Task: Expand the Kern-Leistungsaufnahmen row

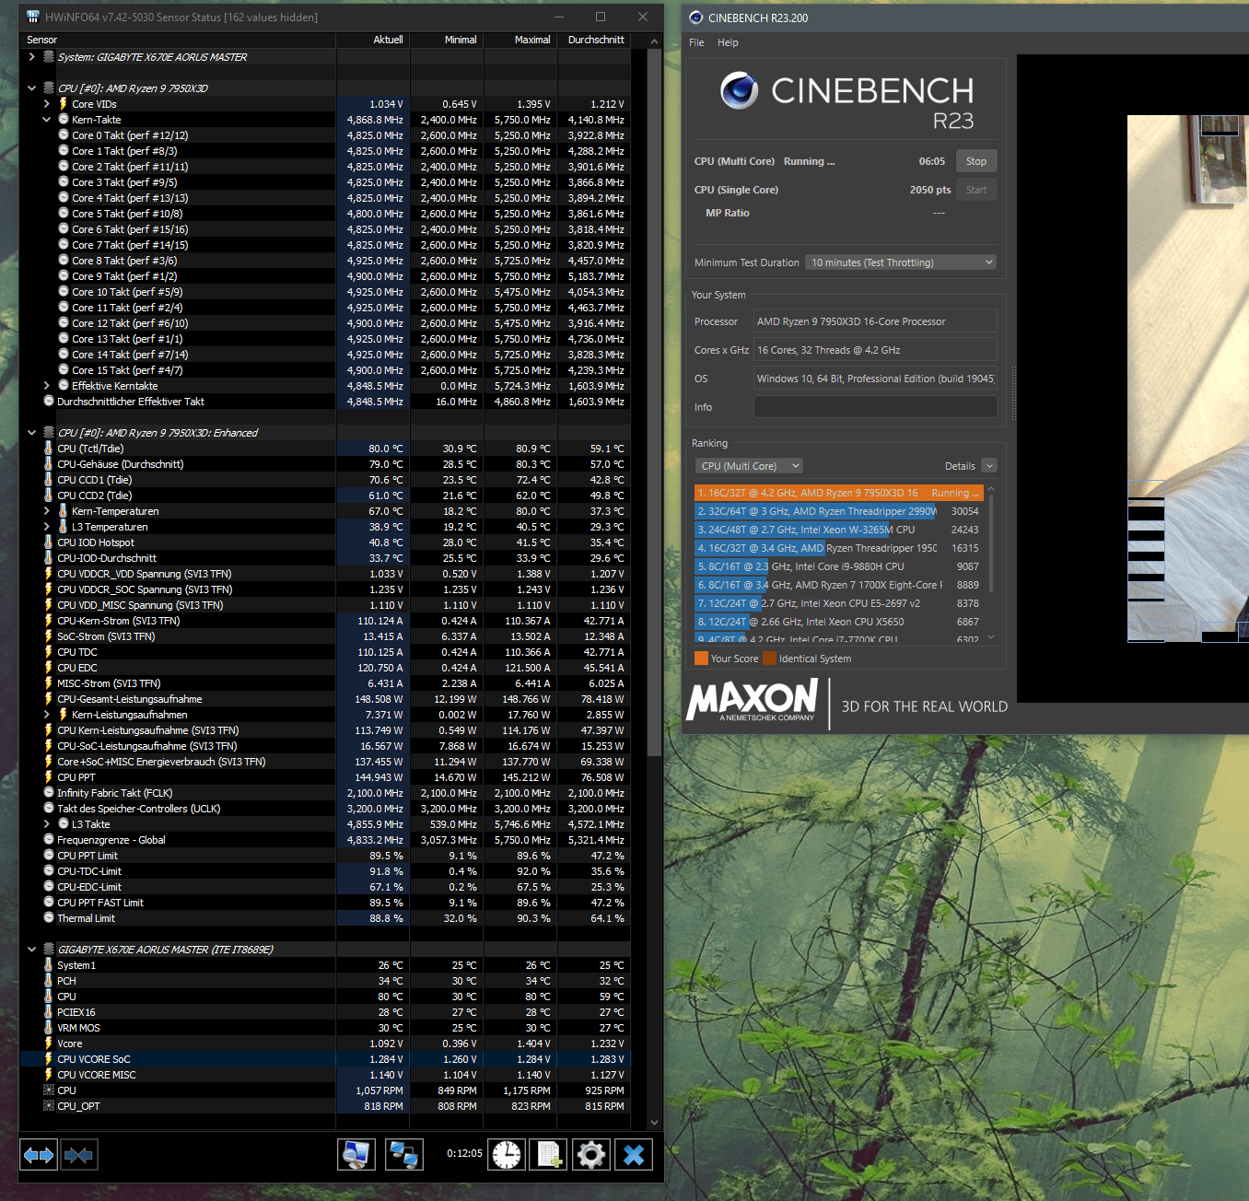Action: coord(47,715)
